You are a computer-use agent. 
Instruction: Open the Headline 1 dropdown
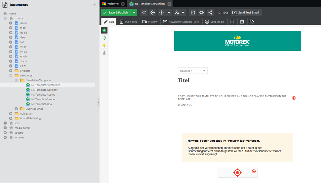click(193, 71)
